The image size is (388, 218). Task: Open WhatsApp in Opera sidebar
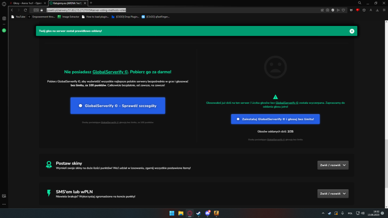click(4, 30)
